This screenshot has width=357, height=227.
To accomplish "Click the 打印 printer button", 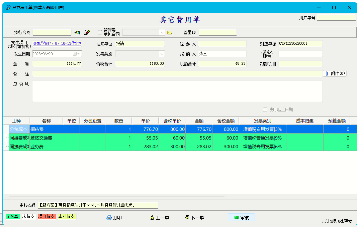I will [114, 218].
